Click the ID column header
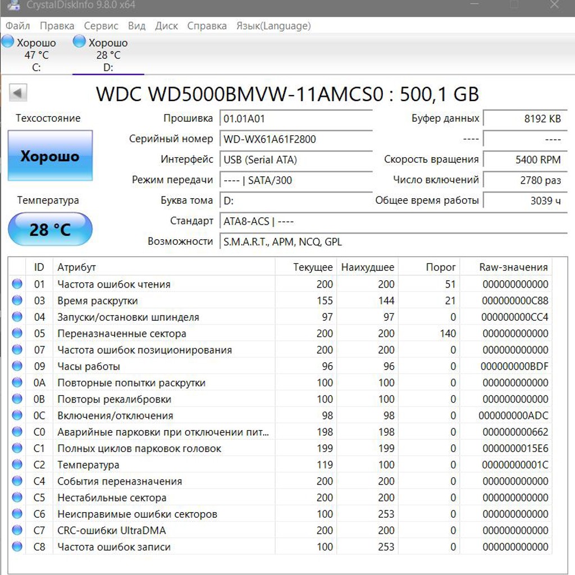The image size is (575, 575). (x=39, y=267)
